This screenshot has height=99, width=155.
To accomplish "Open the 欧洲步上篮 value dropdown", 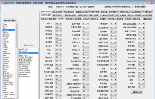I will [x=59, y=65].
